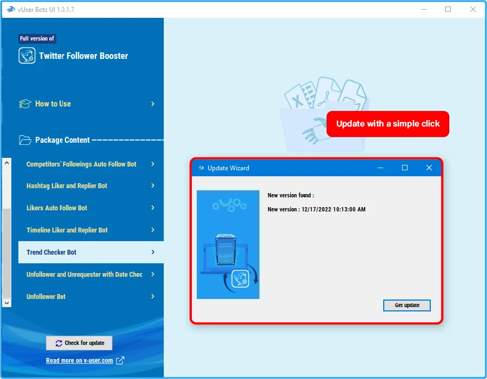Expand Timeline Liker and Replier Bot chevron
The image size is (487, 379).
click(153, 230)
